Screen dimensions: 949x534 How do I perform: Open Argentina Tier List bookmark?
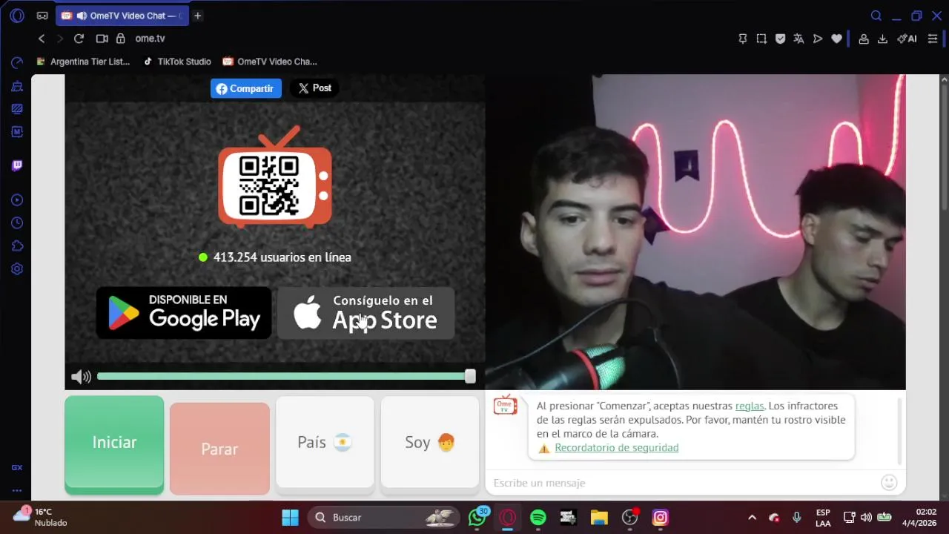(83, 62)
